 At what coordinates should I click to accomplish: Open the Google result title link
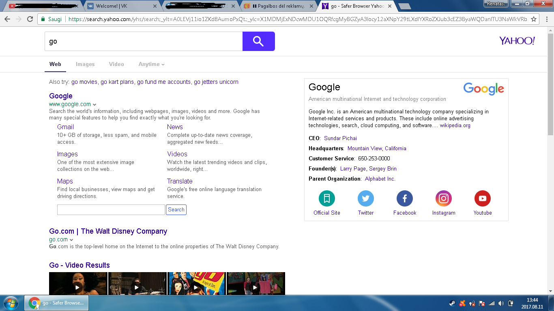pyautogui.click(x=61, y=96)
